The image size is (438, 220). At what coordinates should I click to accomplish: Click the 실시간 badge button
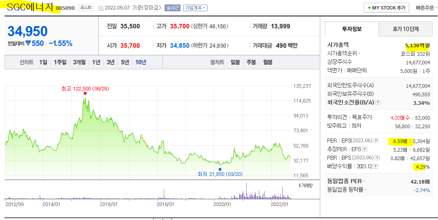pos(172,8)
